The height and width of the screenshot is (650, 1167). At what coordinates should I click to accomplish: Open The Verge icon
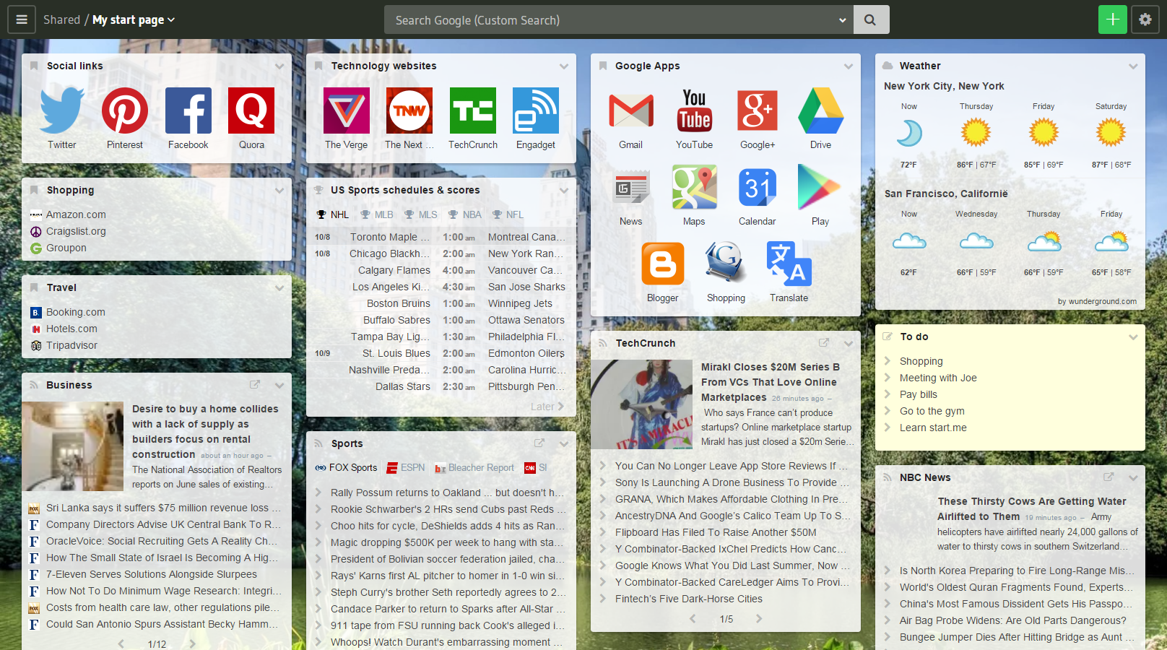(x=347, y=110)
